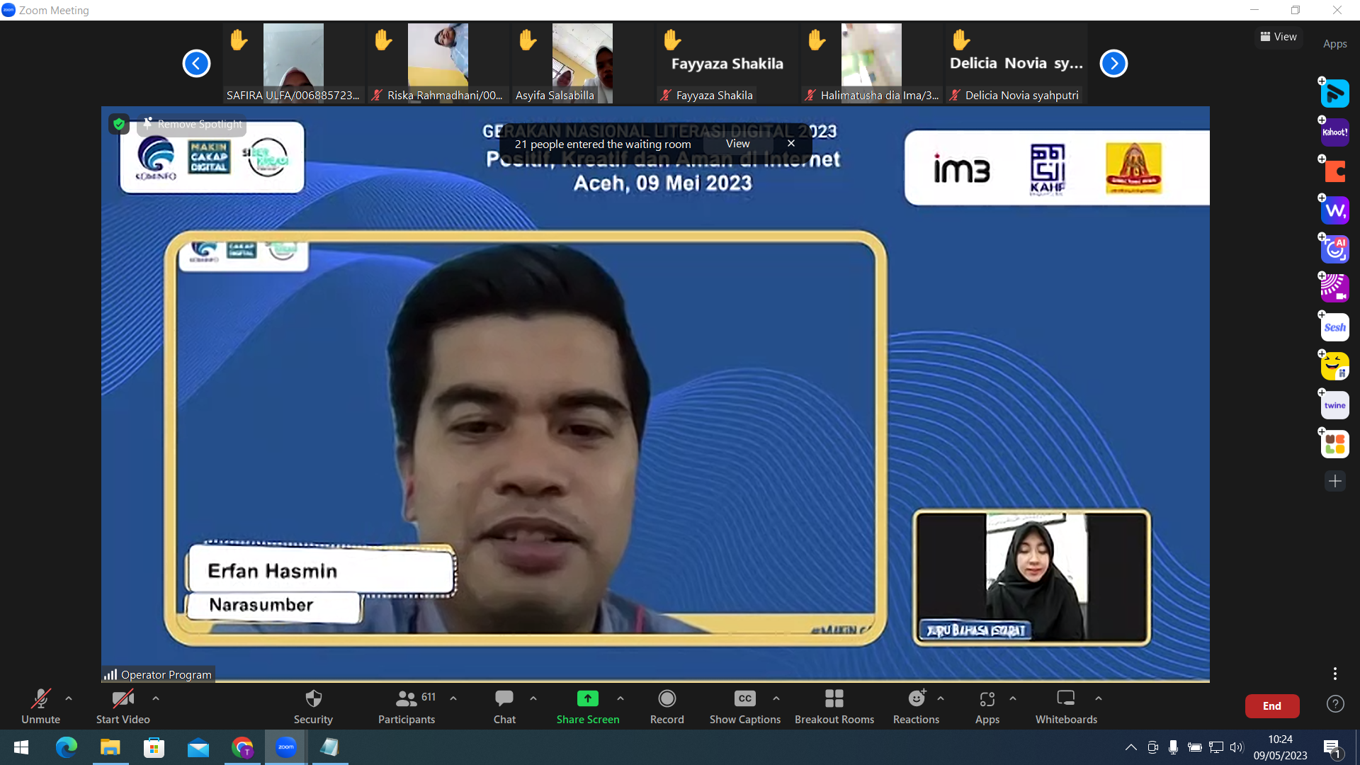Image resolution: width=1360 pixels, height=765 pixels.
Task: Select Asyifa Salsabilla participant thumbnail
Action: pos(582,64)
